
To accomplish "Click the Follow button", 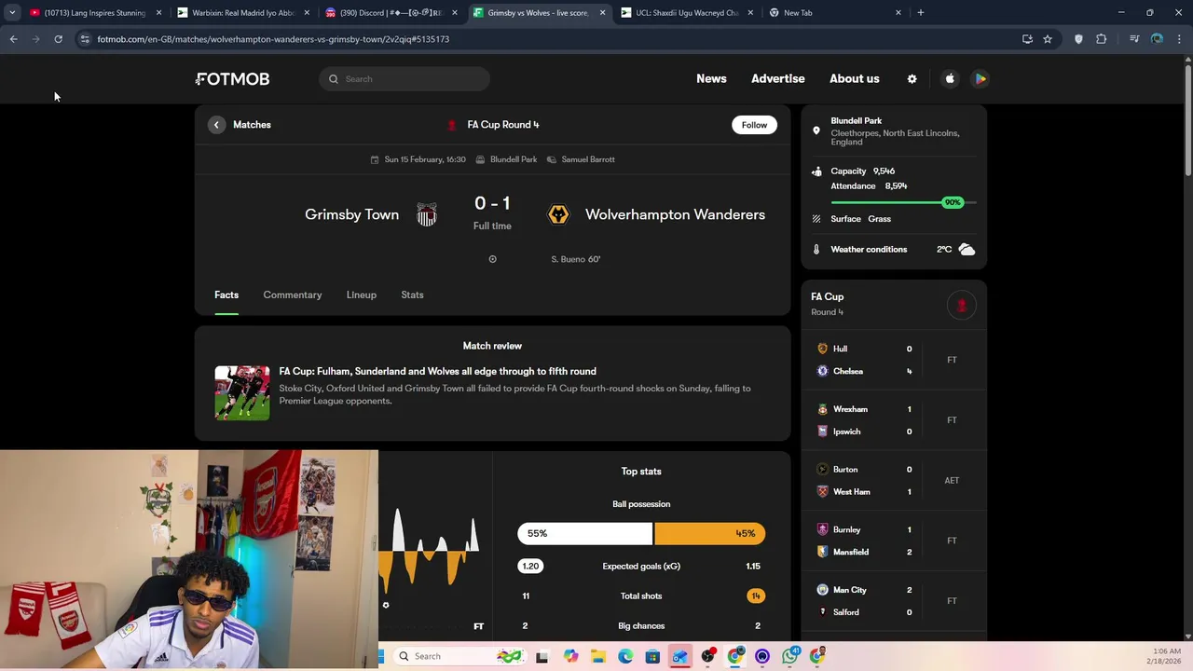I will tap(754, 125).
